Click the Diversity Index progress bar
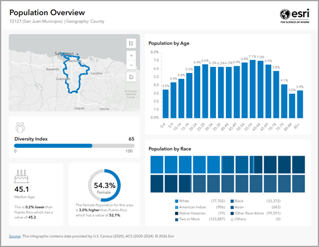The width and height of the screenshot is (319, 247). [74, 146]
